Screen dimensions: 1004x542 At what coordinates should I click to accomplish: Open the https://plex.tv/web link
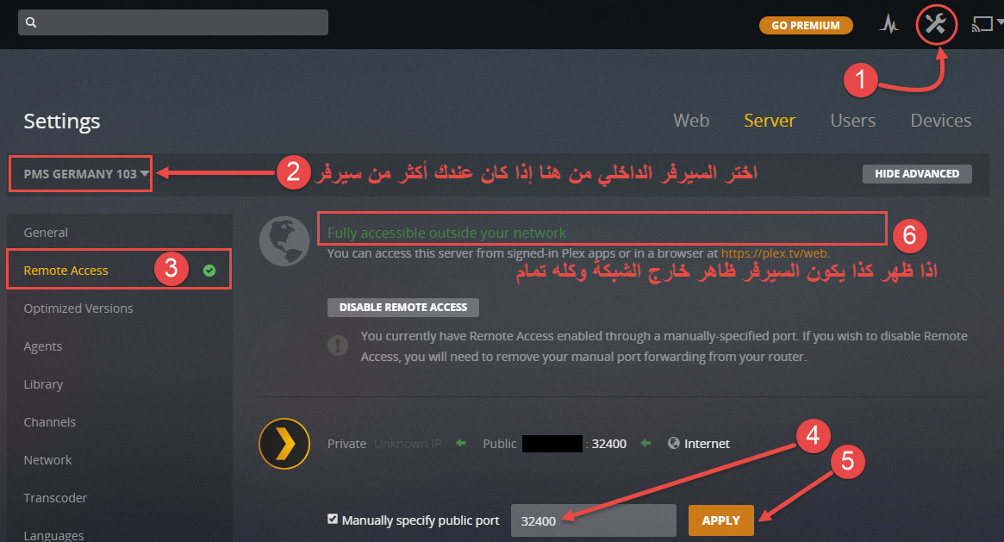click(774, 253)
